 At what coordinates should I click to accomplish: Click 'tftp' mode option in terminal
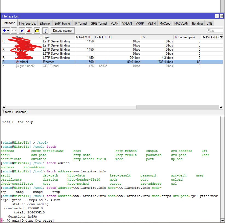point(56,192)
